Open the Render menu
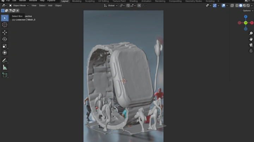254x142 pixels. pos(23,1)
